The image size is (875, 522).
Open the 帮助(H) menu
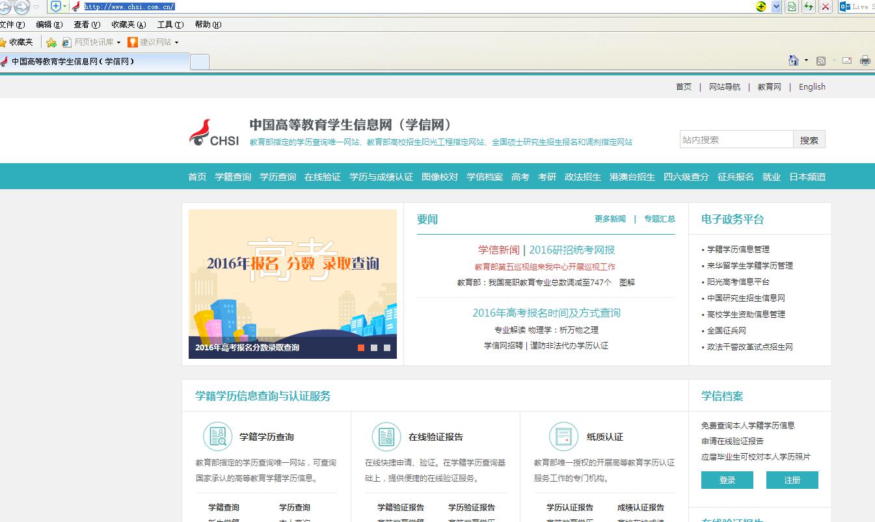coord(208,25)
